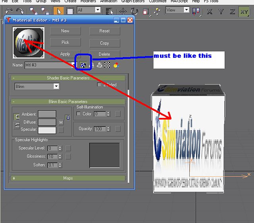Click the Diffuse color swatch

[47, 122]
